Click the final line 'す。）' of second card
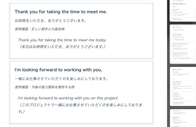Image resolution: width=196 pixels, height=127 pixels. click(21, 111)
